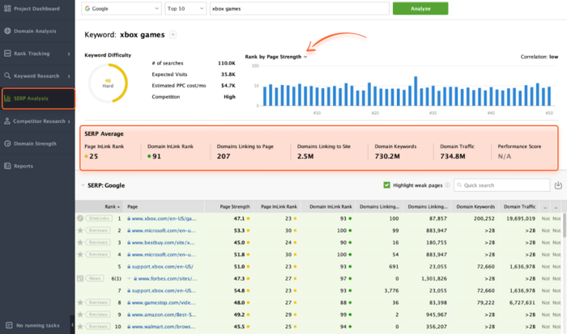
Task: Toggle Highlight weak pages checkbox
Action: (x=386, y=185)
